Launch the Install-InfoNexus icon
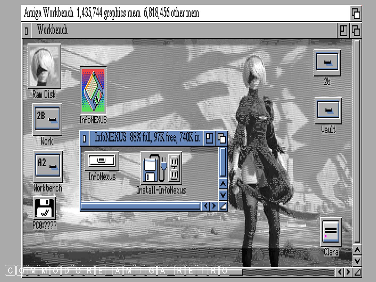Screen dimensions: 376x282 161,168
